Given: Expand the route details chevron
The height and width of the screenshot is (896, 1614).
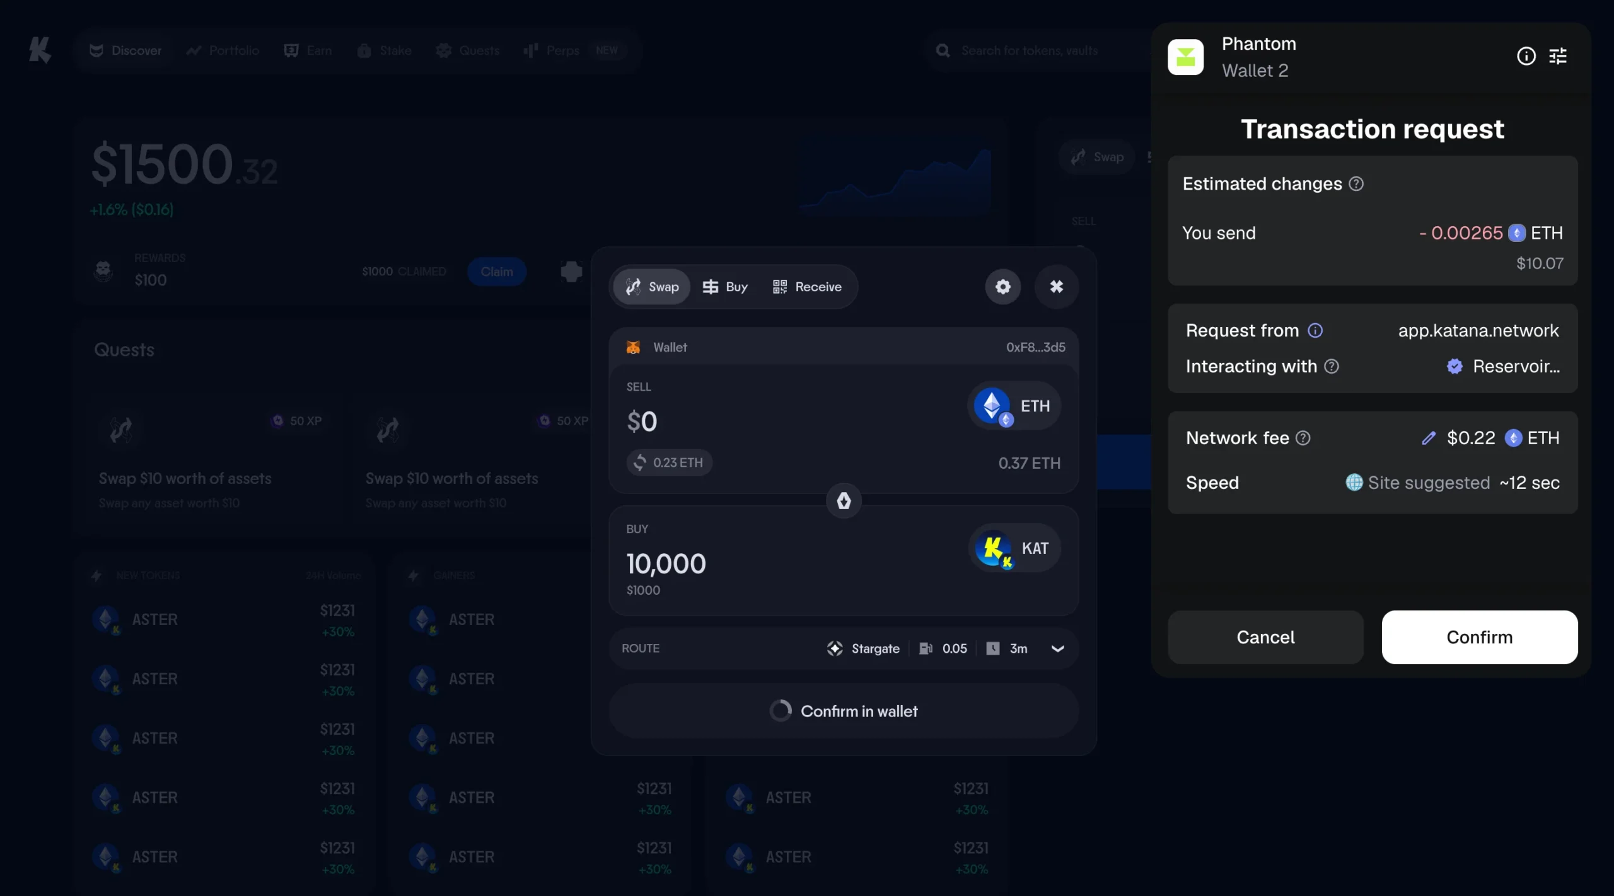Looking at the screenshot, I should [x=1058, y=648].
